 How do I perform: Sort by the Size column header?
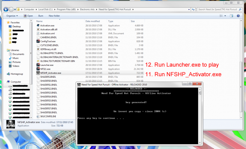[x=133, y=21]
